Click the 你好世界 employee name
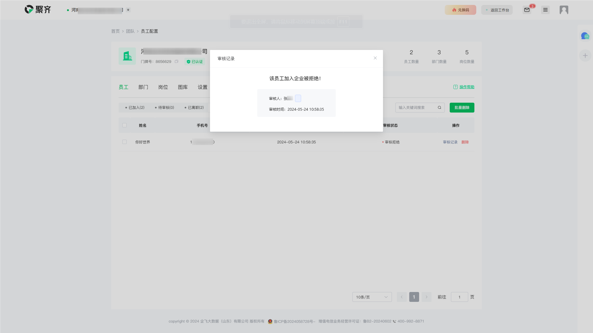Screen dimensions: 593x333 pyautogui.click(x=142, y=142)
